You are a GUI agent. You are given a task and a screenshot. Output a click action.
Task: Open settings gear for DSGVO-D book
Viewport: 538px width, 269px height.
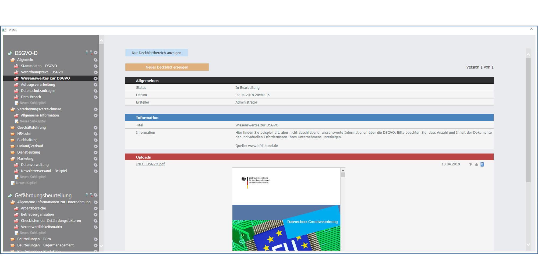pyautogui.click(x=95, y=53)
